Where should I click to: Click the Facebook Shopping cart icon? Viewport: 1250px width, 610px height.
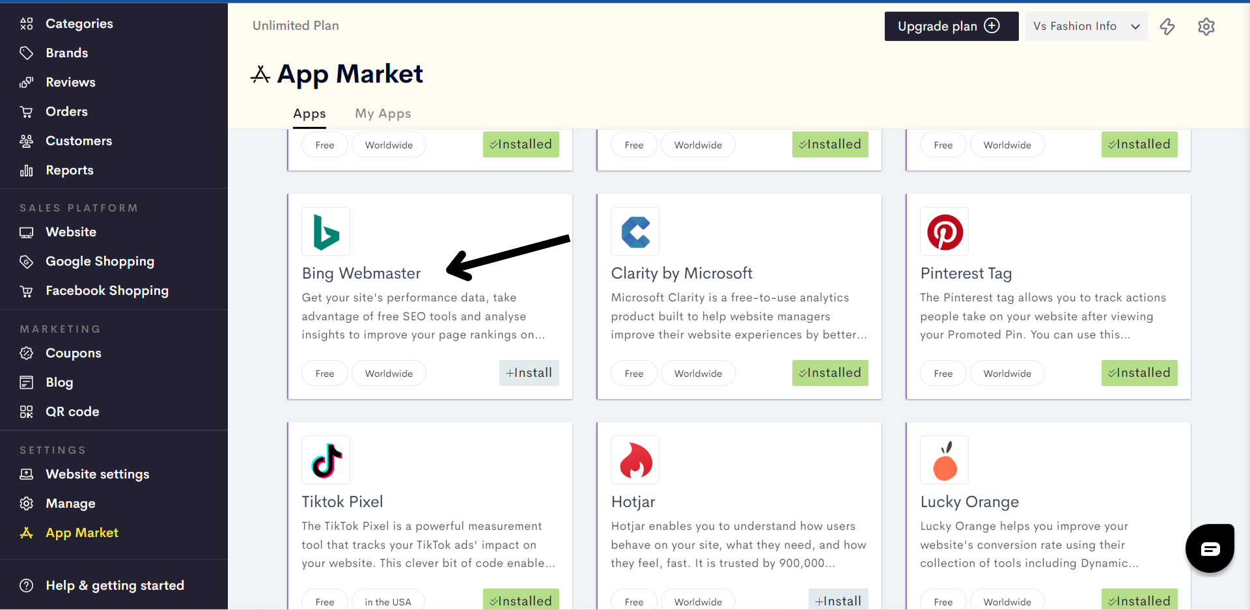pos(27,291)
